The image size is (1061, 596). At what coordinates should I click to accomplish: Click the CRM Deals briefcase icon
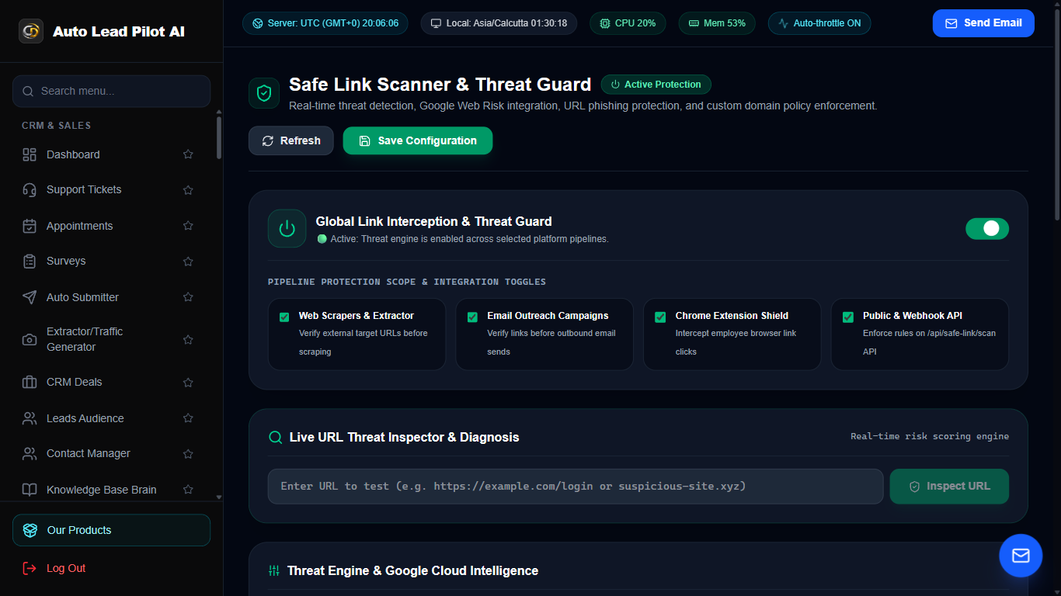30,382
